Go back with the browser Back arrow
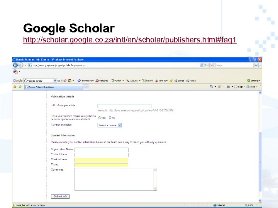The width and height of the screenshot is (278, 208). [x=15, y=65]
